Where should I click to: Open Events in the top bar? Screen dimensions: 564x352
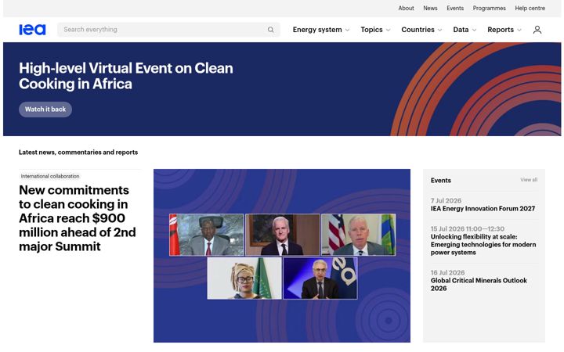(x=455, y=8)
